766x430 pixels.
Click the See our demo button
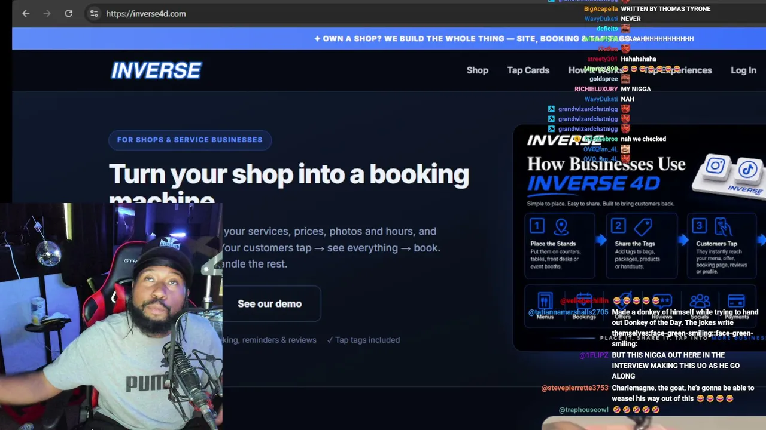point(269,303)
